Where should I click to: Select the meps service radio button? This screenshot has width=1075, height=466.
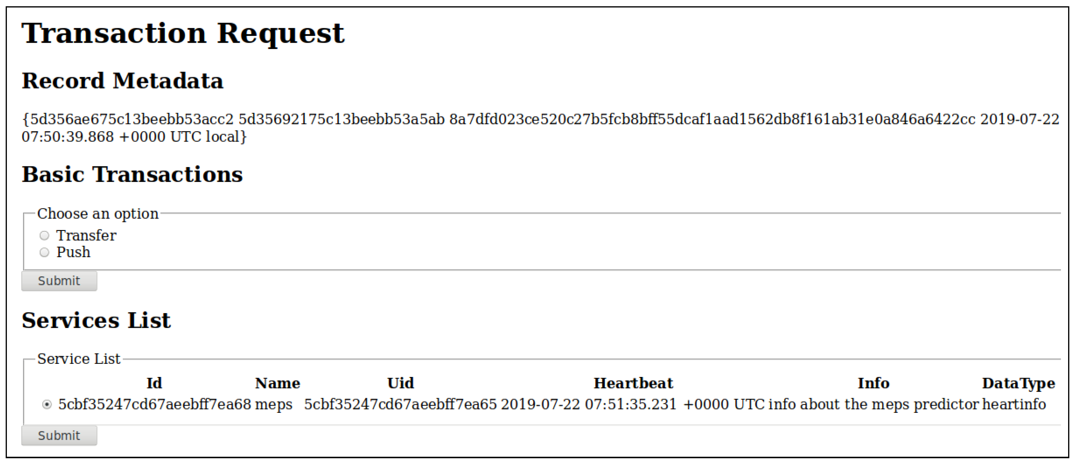[x=47, y=404]
